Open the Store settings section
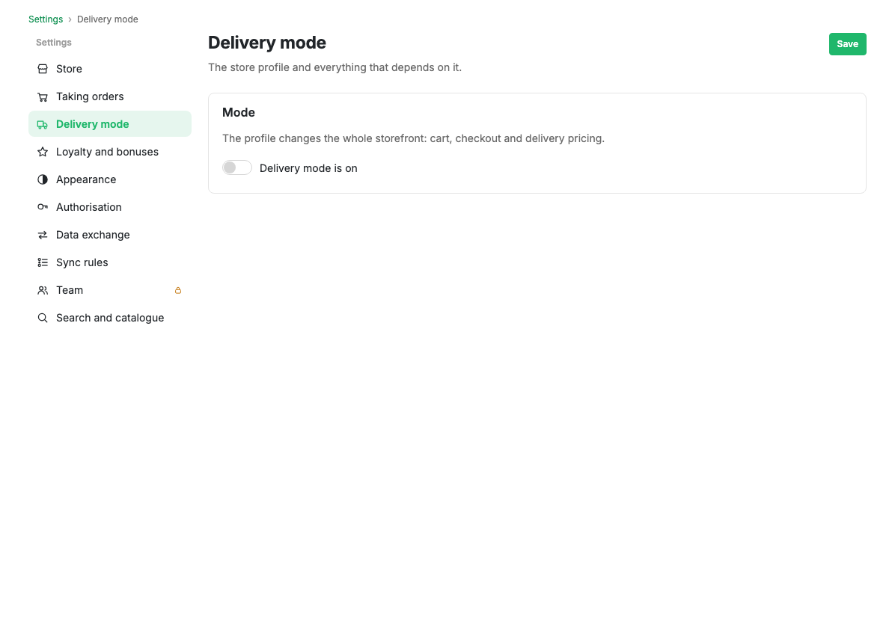The image size is (895, 634). [109, 69]
